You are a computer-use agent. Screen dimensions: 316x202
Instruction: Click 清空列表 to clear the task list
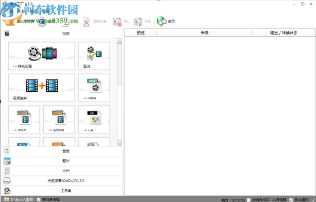pos(94,22)
